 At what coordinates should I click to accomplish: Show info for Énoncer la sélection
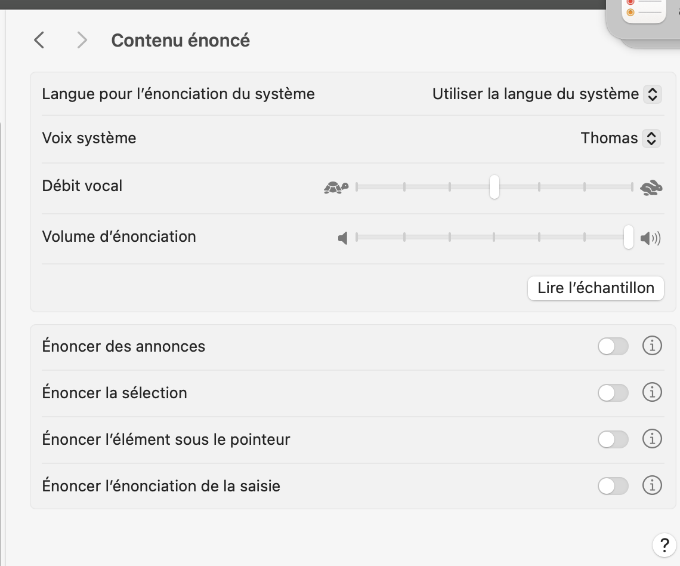pos(652,393)
